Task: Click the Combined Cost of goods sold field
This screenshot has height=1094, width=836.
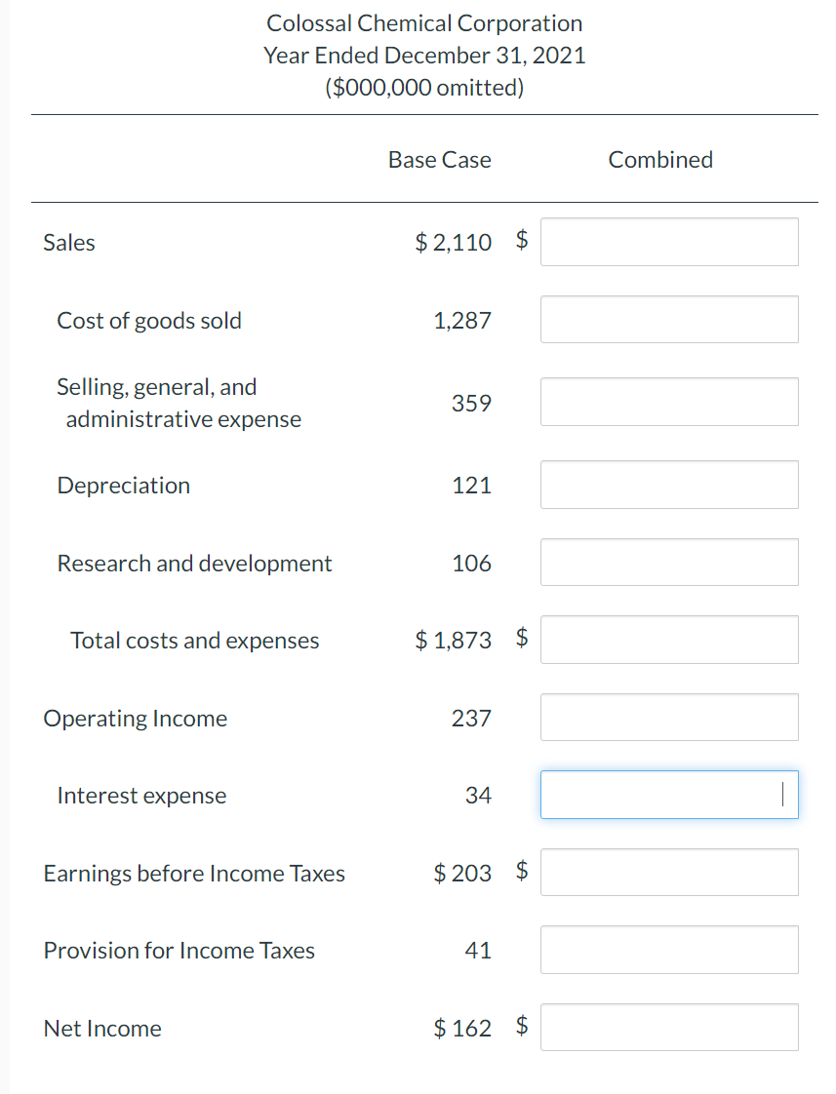Action: coord(669,319)
